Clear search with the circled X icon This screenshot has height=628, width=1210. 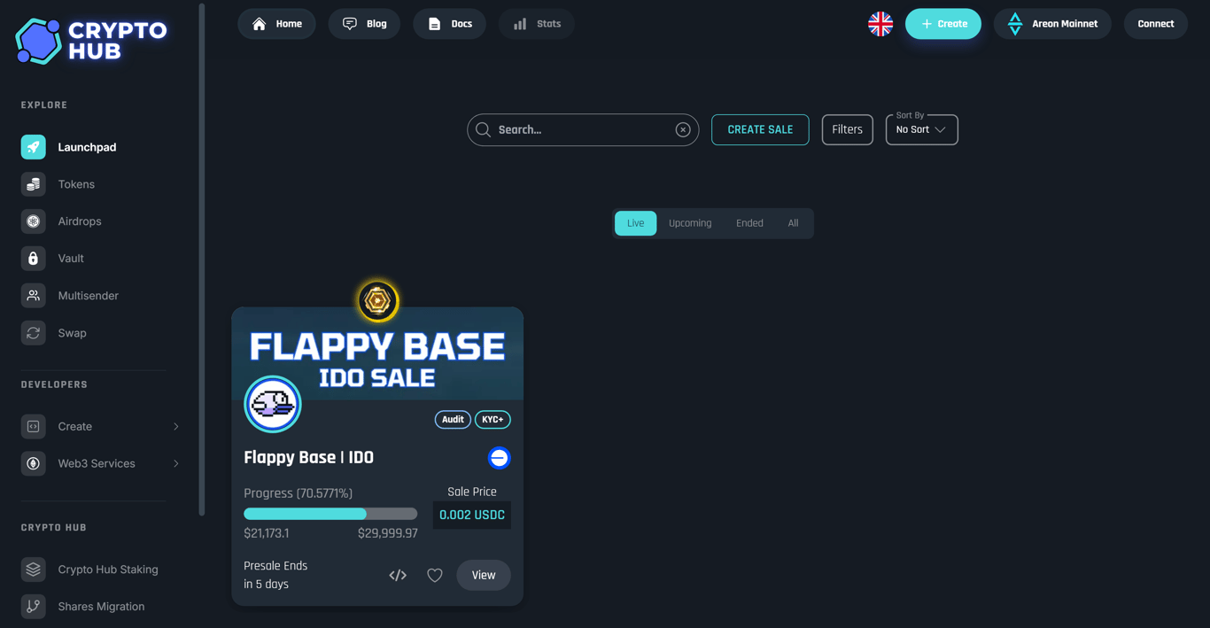(x=683, y=130)
